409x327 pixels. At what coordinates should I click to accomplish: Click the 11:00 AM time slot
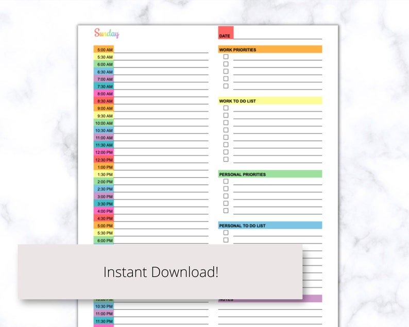(104, 137)
